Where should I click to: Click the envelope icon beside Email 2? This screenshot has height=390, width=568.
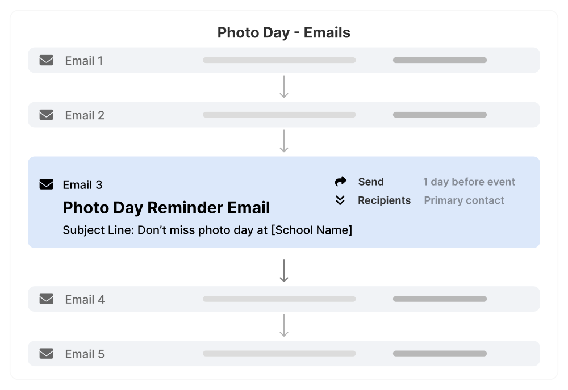(x=47, y=115)
